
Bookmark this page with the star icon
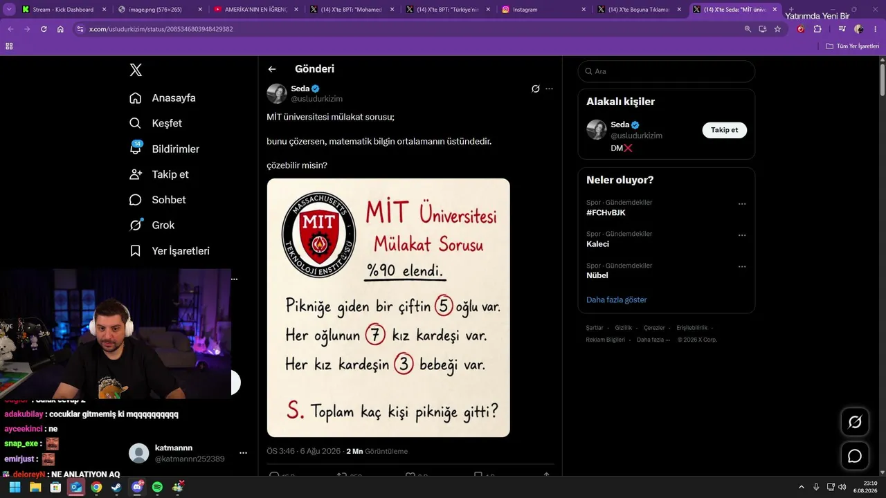777,29
